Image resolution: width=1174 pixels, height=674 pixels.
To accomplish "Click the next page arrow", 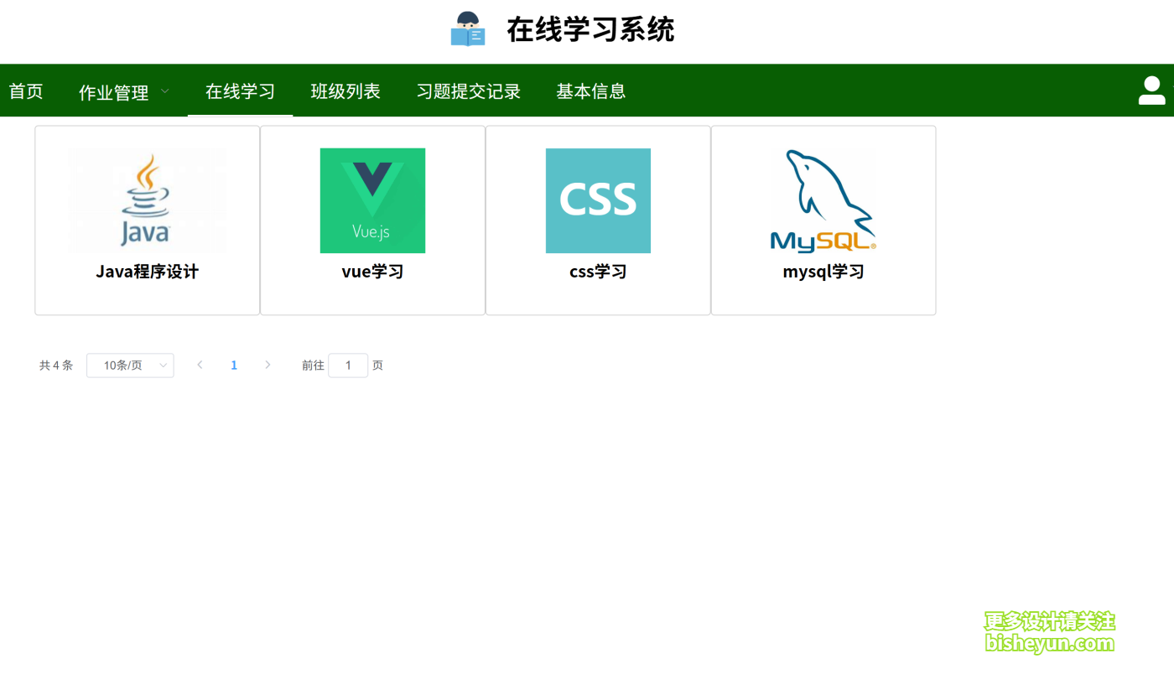I will click(x=268, y=365).
